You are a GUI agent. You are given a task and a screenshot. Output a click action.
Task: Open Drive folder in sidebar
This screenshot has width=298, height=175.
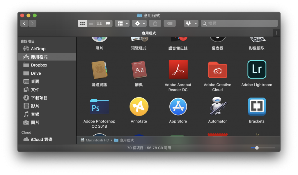(47, 73)
